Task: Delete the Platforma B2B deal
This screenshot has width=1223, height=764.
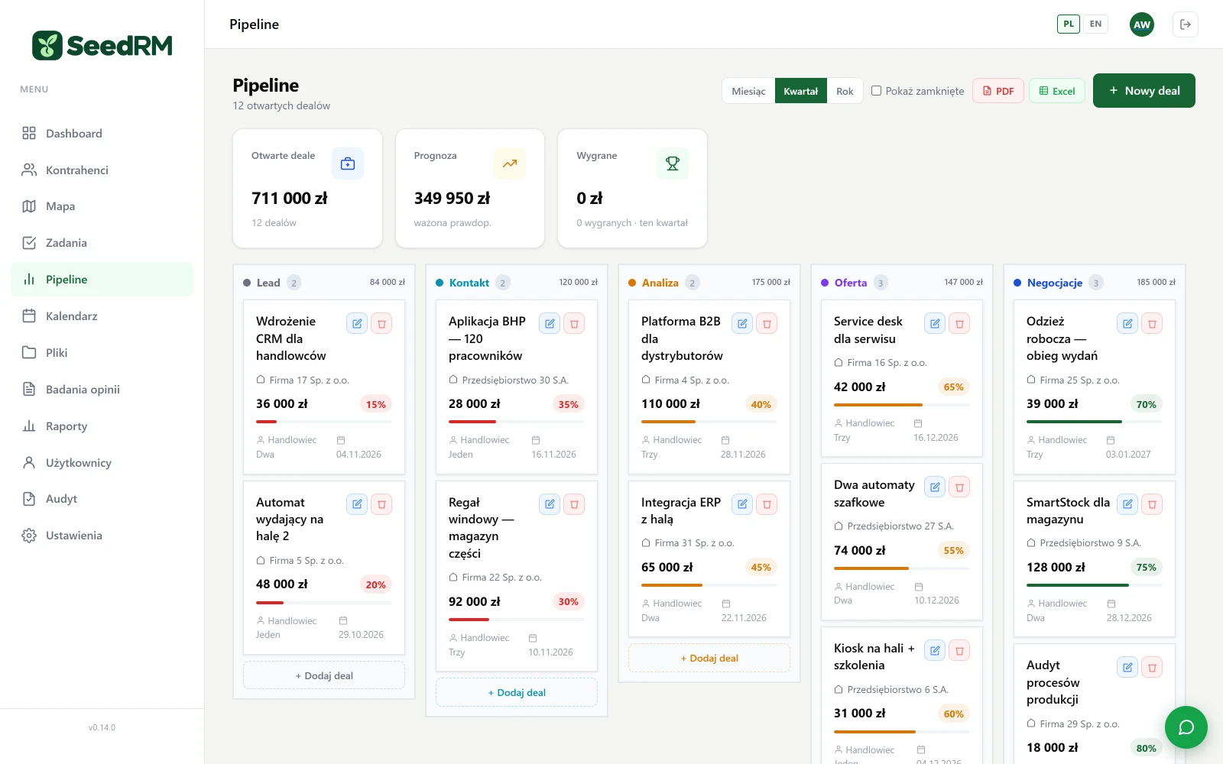Action: [767, 323]
